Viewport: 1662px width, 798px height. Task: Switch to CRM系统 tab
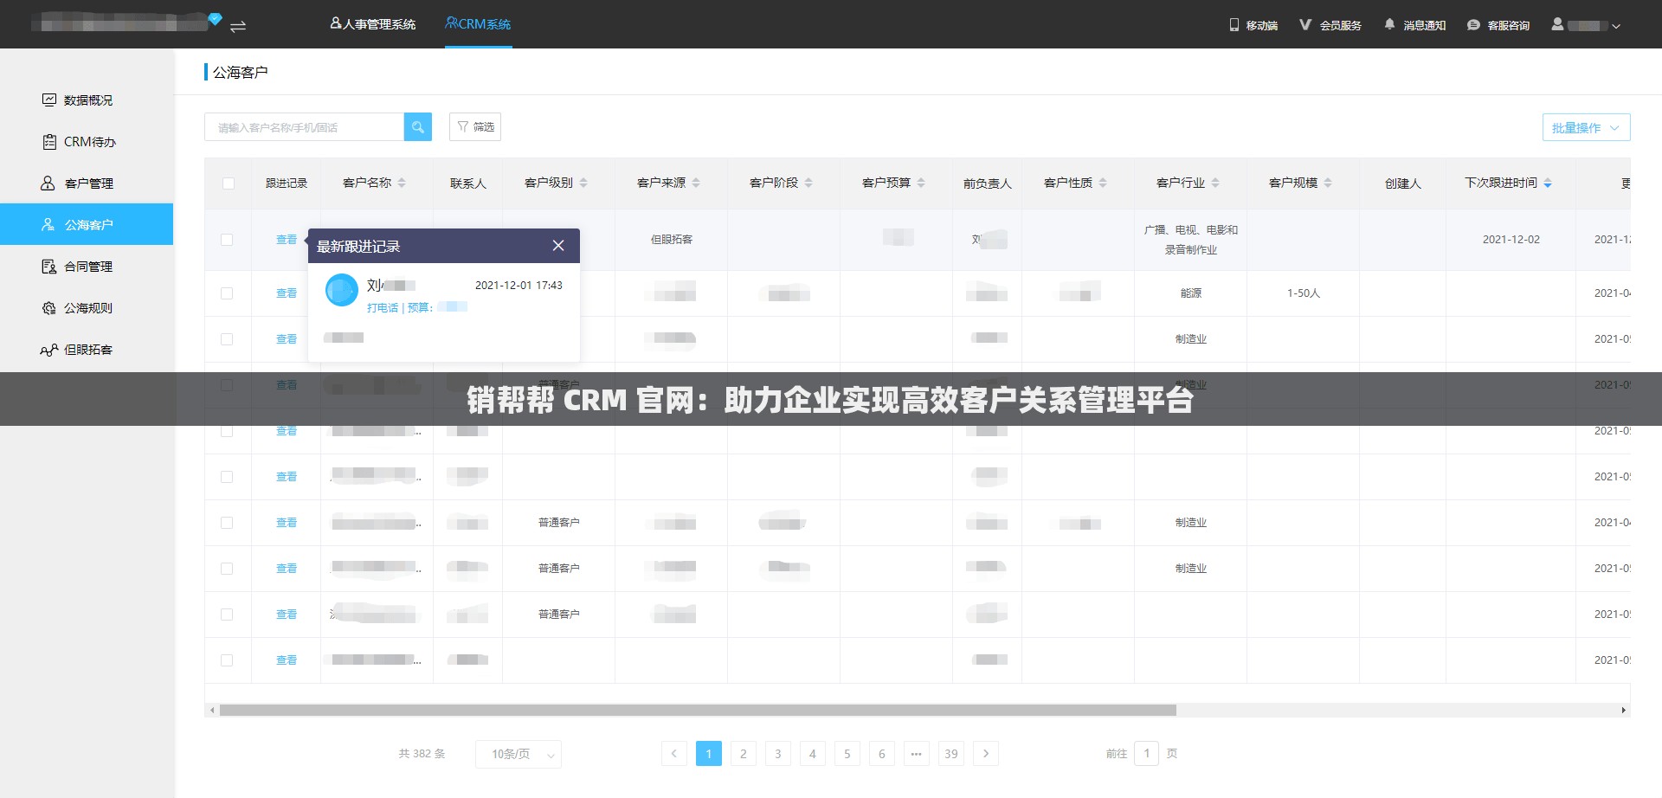pyautogui.click(x=478, y=24)
